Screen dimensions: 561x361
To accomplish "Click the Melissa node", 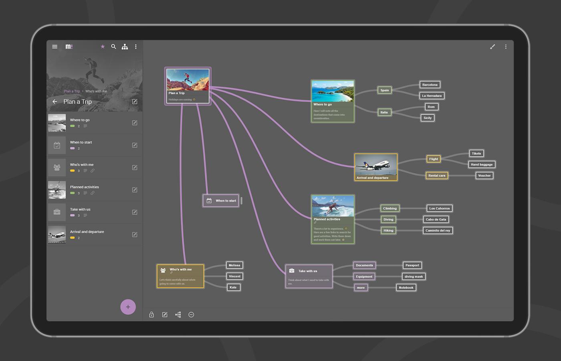I will (234, 265).
